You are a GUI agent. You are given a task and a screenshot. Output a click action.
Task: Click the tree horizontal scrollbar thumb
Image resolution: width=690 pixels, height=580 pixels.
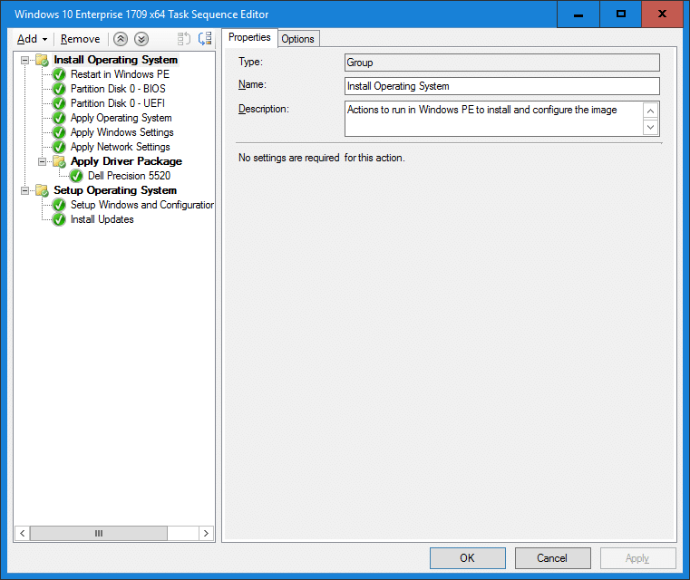99,534
